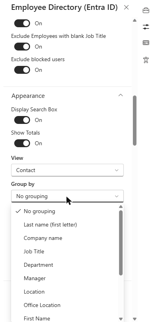Click the Group by label
This screenshot has width=159, height=322.
23,184
